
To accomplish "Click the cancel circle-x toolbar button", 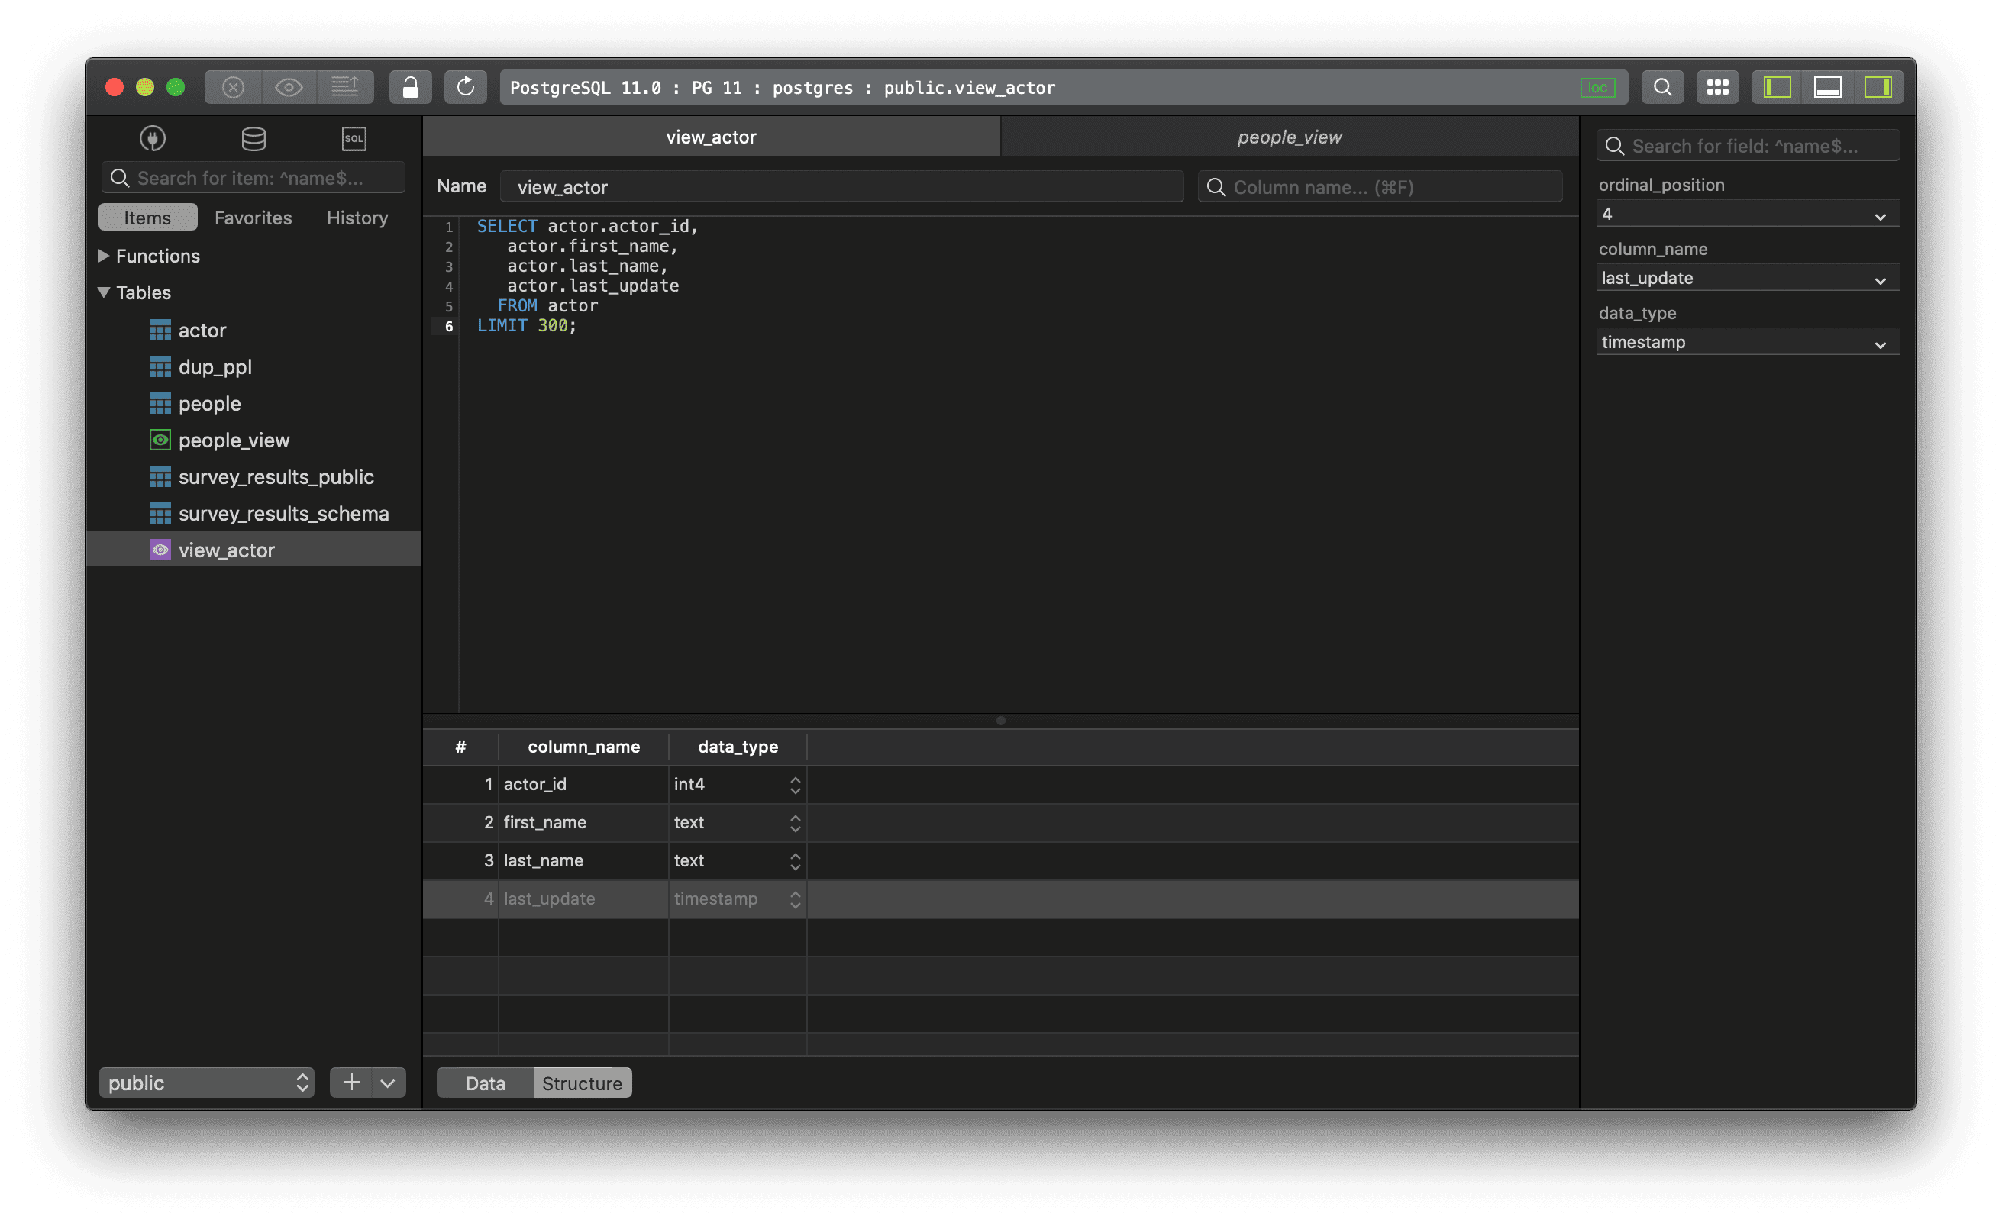I will point(233,87).
